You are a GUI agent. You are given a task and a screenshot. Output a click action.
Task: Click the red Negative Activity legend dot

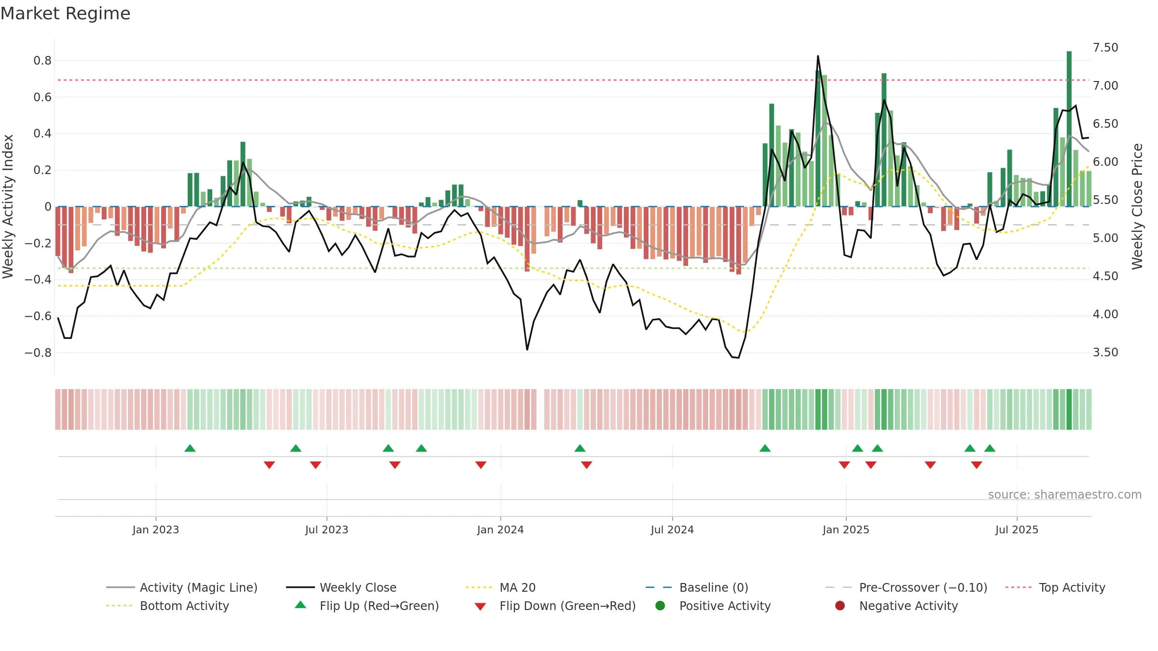(840, 606)
